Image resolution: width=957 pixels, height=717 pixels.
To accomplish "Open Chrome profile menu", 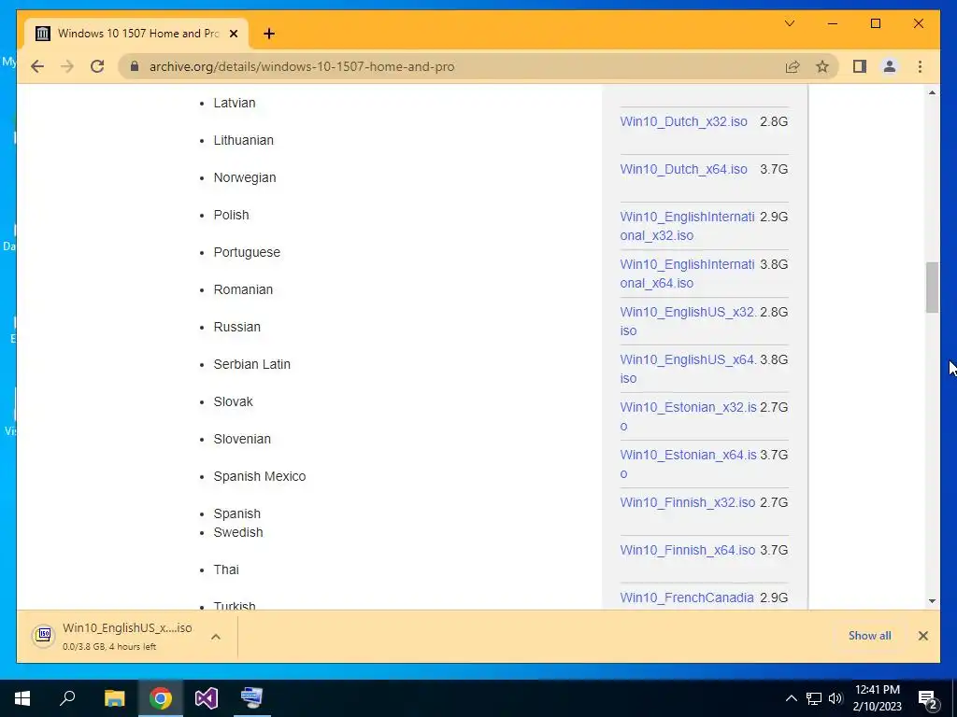I will [890, 66].
